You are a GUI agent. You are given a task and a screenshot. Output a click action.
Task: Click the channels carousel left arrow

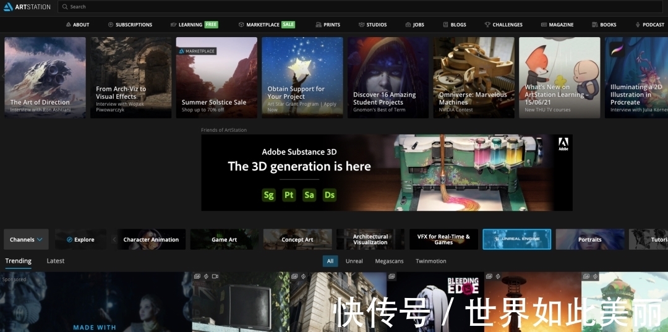point(114,239)
